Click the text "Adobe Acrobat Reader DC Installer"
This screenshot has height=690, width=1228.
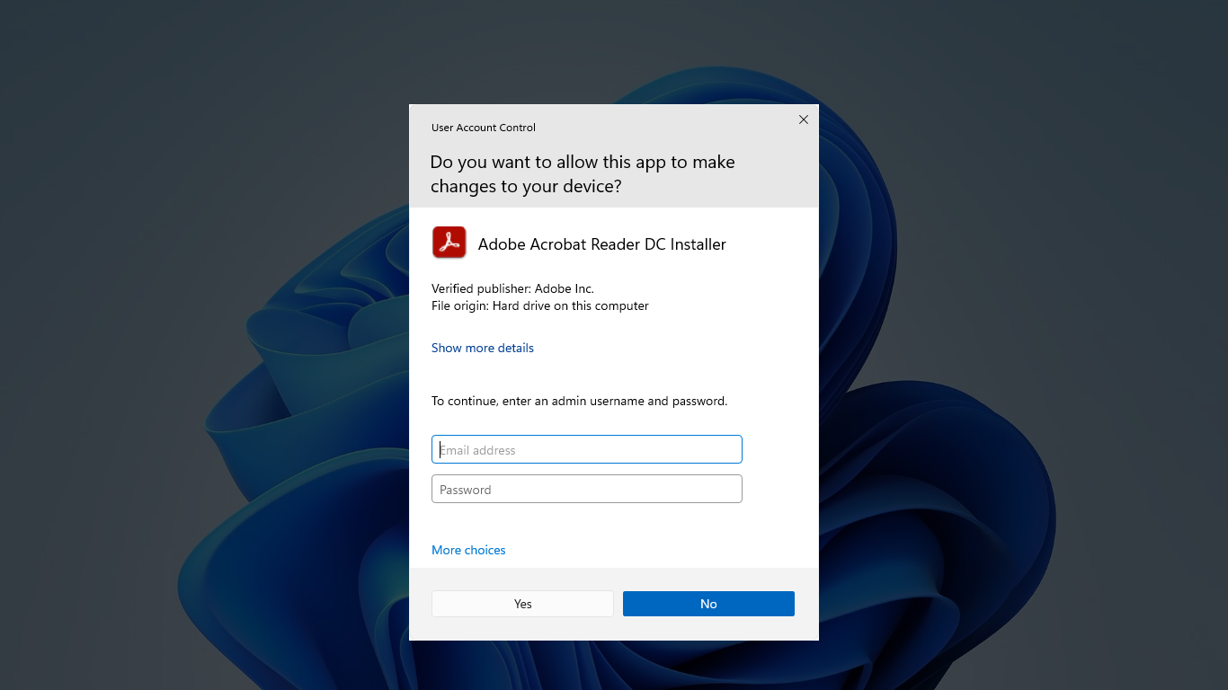click(x=602, y=244)
